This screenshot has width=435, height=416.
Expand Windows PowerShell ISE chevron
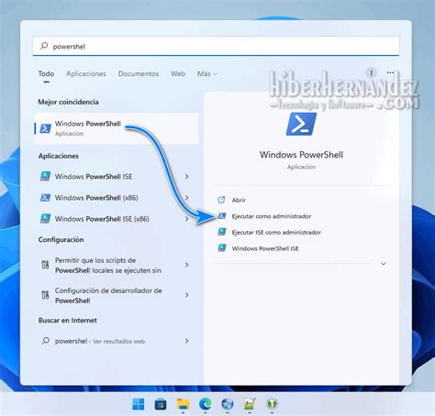click(186, 176)
